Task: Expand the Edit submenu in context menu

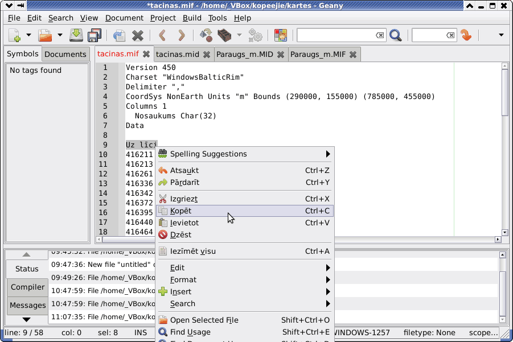Action: (245, 268)
